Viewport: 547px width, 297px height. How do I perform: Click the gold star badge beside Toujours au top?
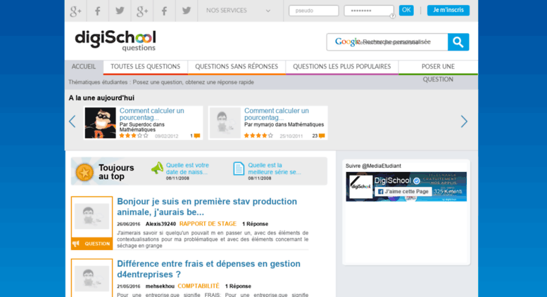[x=84, y=172]
